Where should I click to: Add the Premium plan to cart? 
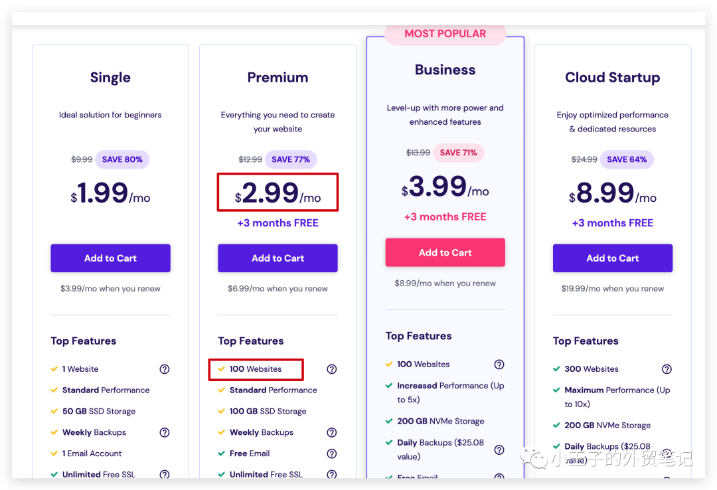278,258
